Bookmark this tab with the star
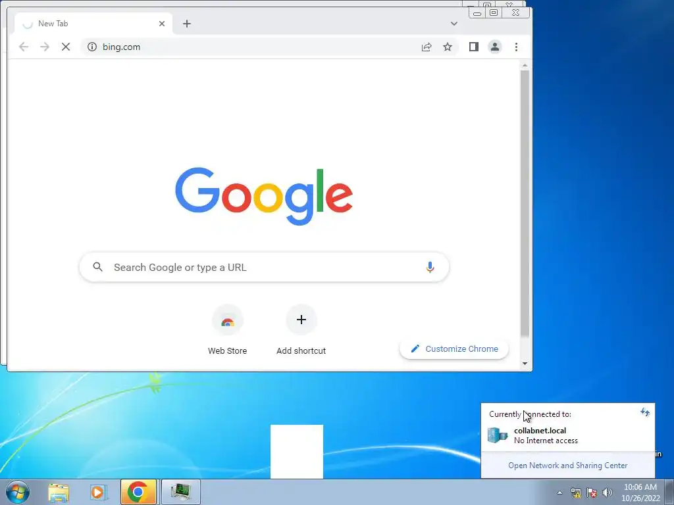The width and height of the screenshot is (674, 505). point(448,47)
